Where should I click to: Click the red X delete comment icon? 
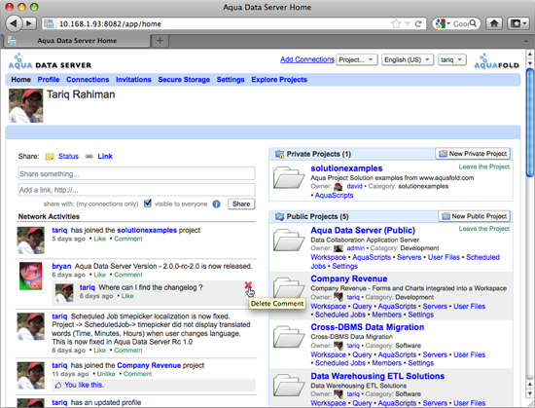pos(248,285)
